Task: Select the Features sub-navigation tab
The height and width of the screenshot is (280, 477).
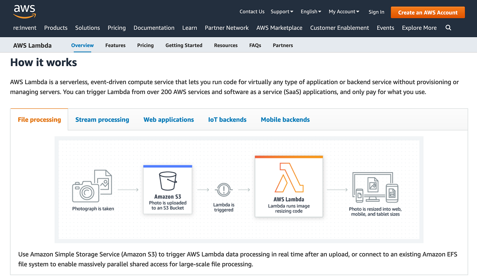Action: [x=116, y=45]
